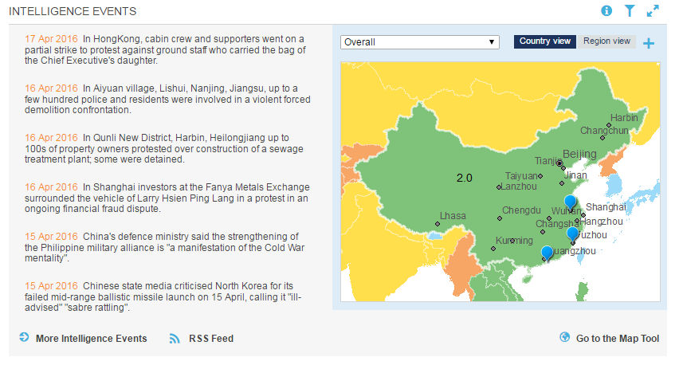Open More Intelligence Events link
Viewport: 679px width, 365px height.
pos(91,339)
